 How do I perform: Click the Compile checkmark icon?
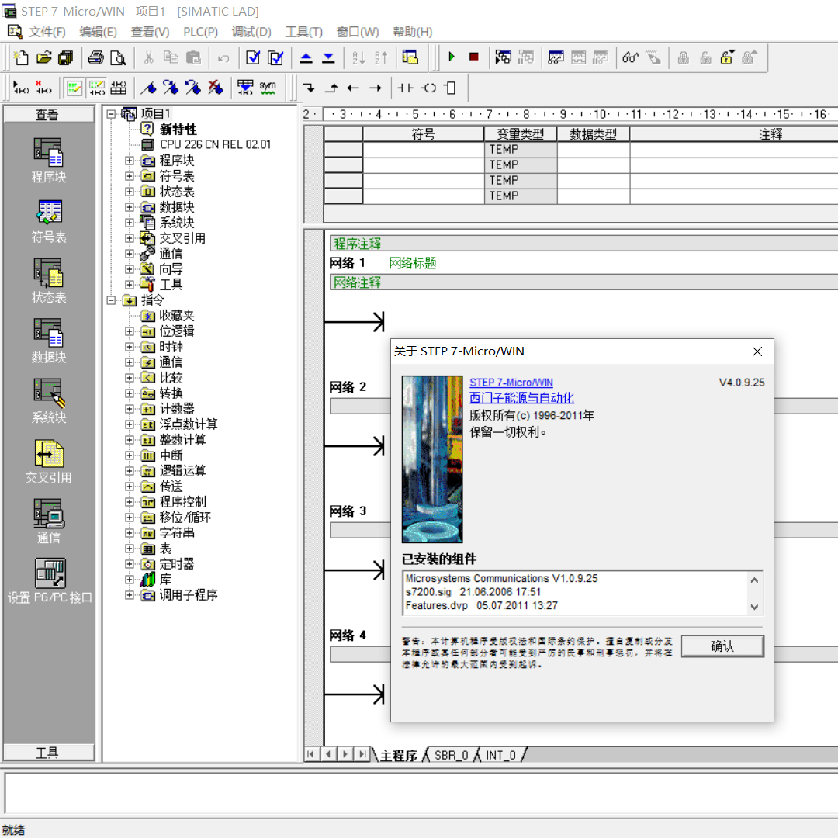click(253, 57)
